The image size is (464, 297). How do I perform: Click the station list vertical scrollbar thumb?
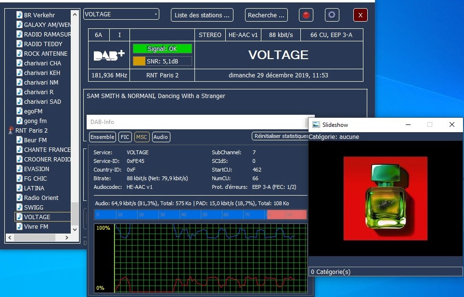coord(75,214)
